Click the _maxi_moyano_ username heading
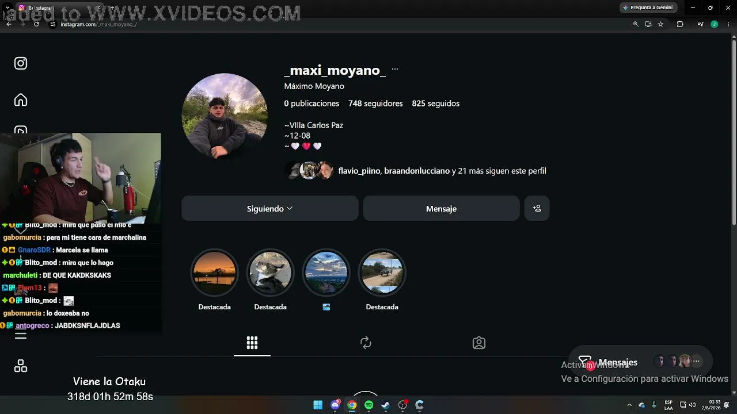Viewport: 737px width, 414px height. coord(335,70)
